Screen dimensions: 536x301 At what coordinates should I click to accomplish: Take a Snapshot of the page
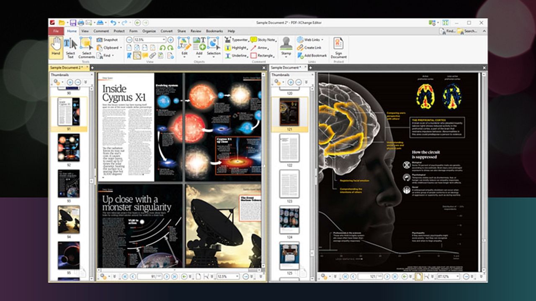(x=107, y=40)
